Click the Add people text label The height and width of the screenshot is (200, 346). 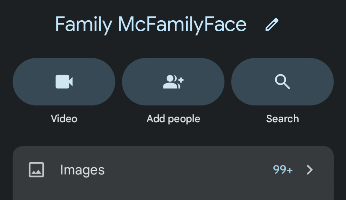(x=173, y=119)
